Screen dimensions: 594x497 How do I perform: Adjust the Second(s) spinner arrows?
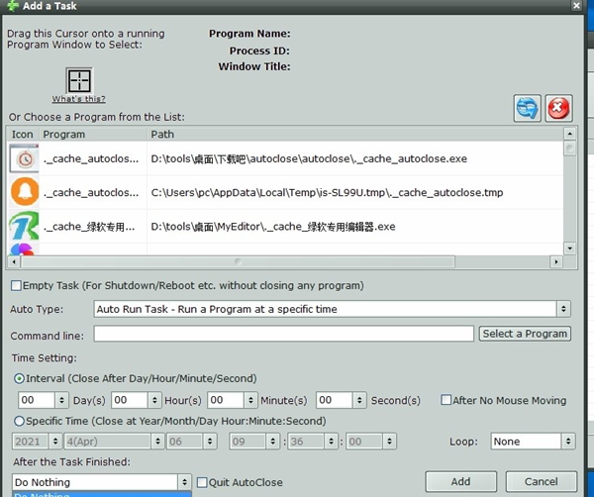359,400
